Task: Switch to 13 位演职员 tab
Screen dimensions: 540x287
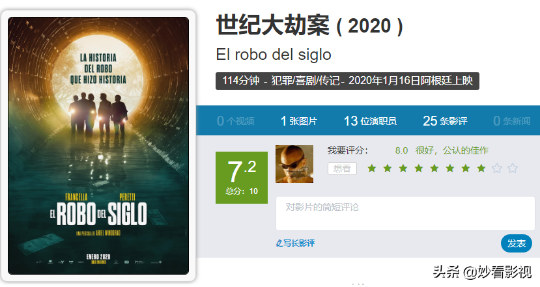Action: click(x=370, y=121)
